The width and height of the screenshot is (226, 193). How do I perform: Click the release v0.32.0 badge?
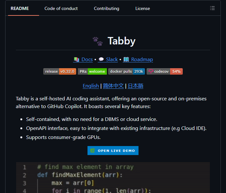60,71
